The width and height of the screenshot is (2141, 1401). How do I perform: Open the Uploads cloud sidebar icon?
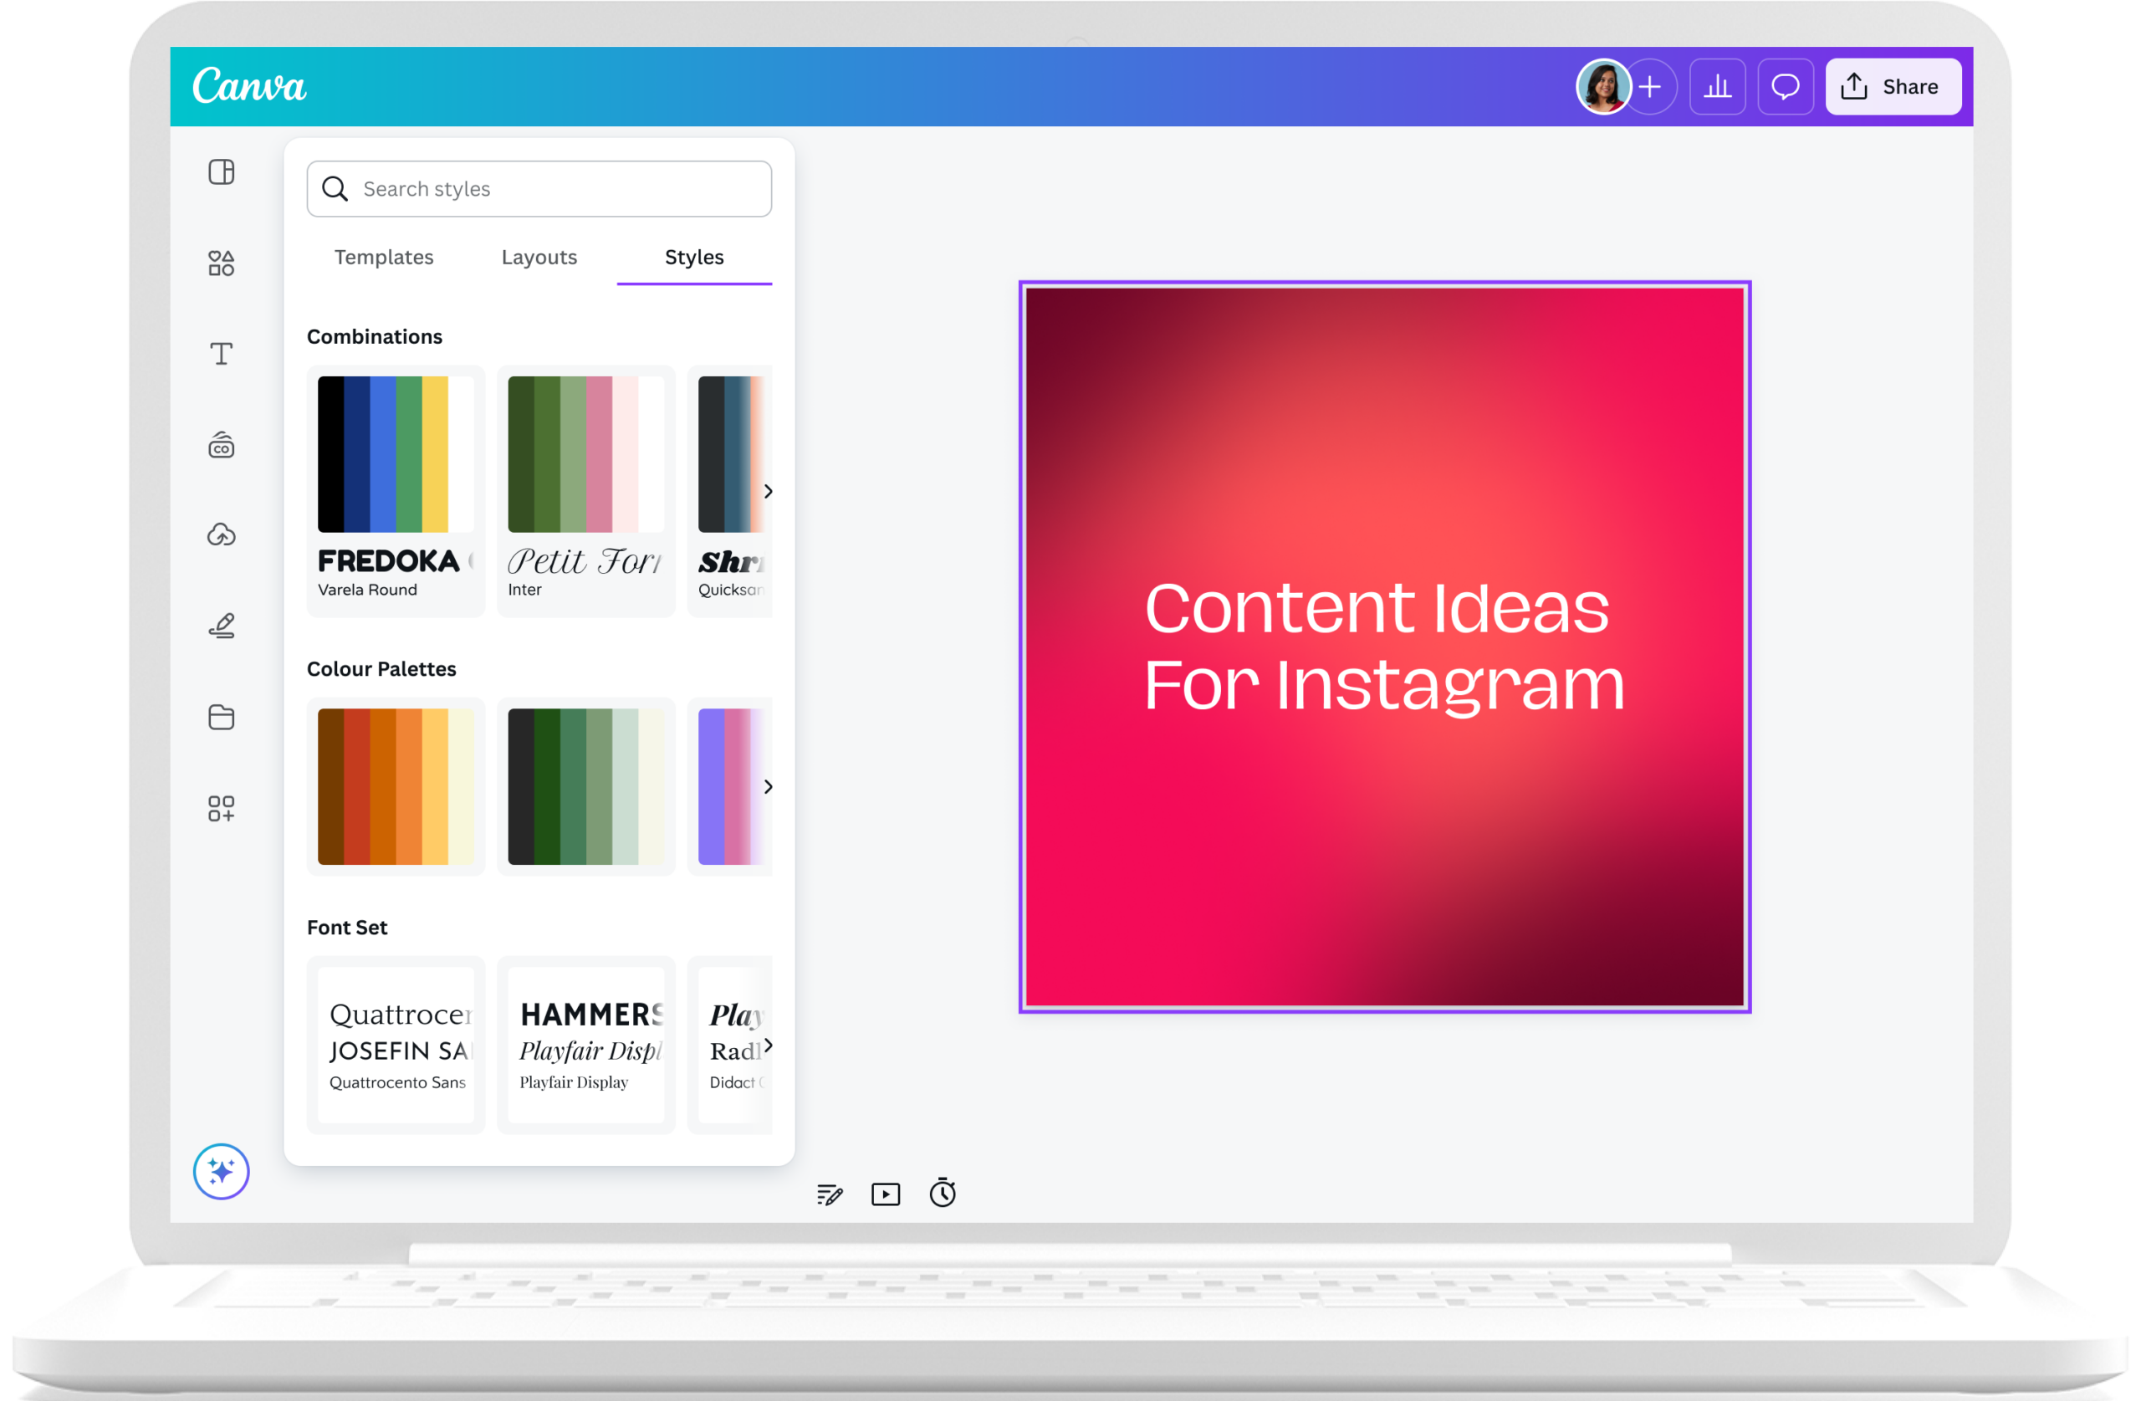(x=222, y=535)
